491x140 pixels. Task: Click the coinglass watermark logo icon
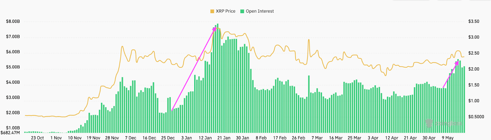tap(429, 123)
